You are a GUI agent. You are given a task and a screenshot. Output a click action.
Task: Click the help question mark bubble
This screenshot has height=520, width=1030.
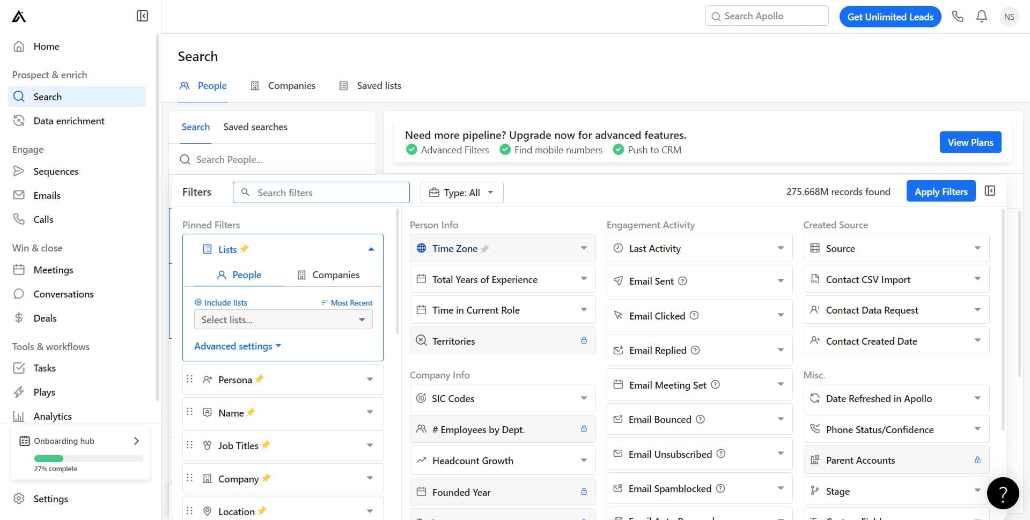(1003, 493)
